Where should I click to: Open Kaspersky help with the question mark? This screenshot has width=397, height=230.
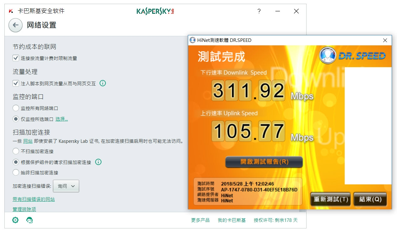259,11
